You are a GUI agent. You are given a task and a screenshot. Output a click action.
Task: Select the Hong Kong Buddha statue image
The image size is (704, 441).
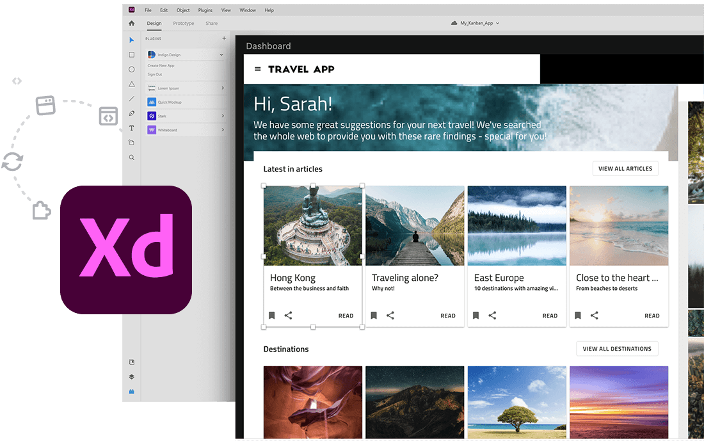[x=313, y=225]
